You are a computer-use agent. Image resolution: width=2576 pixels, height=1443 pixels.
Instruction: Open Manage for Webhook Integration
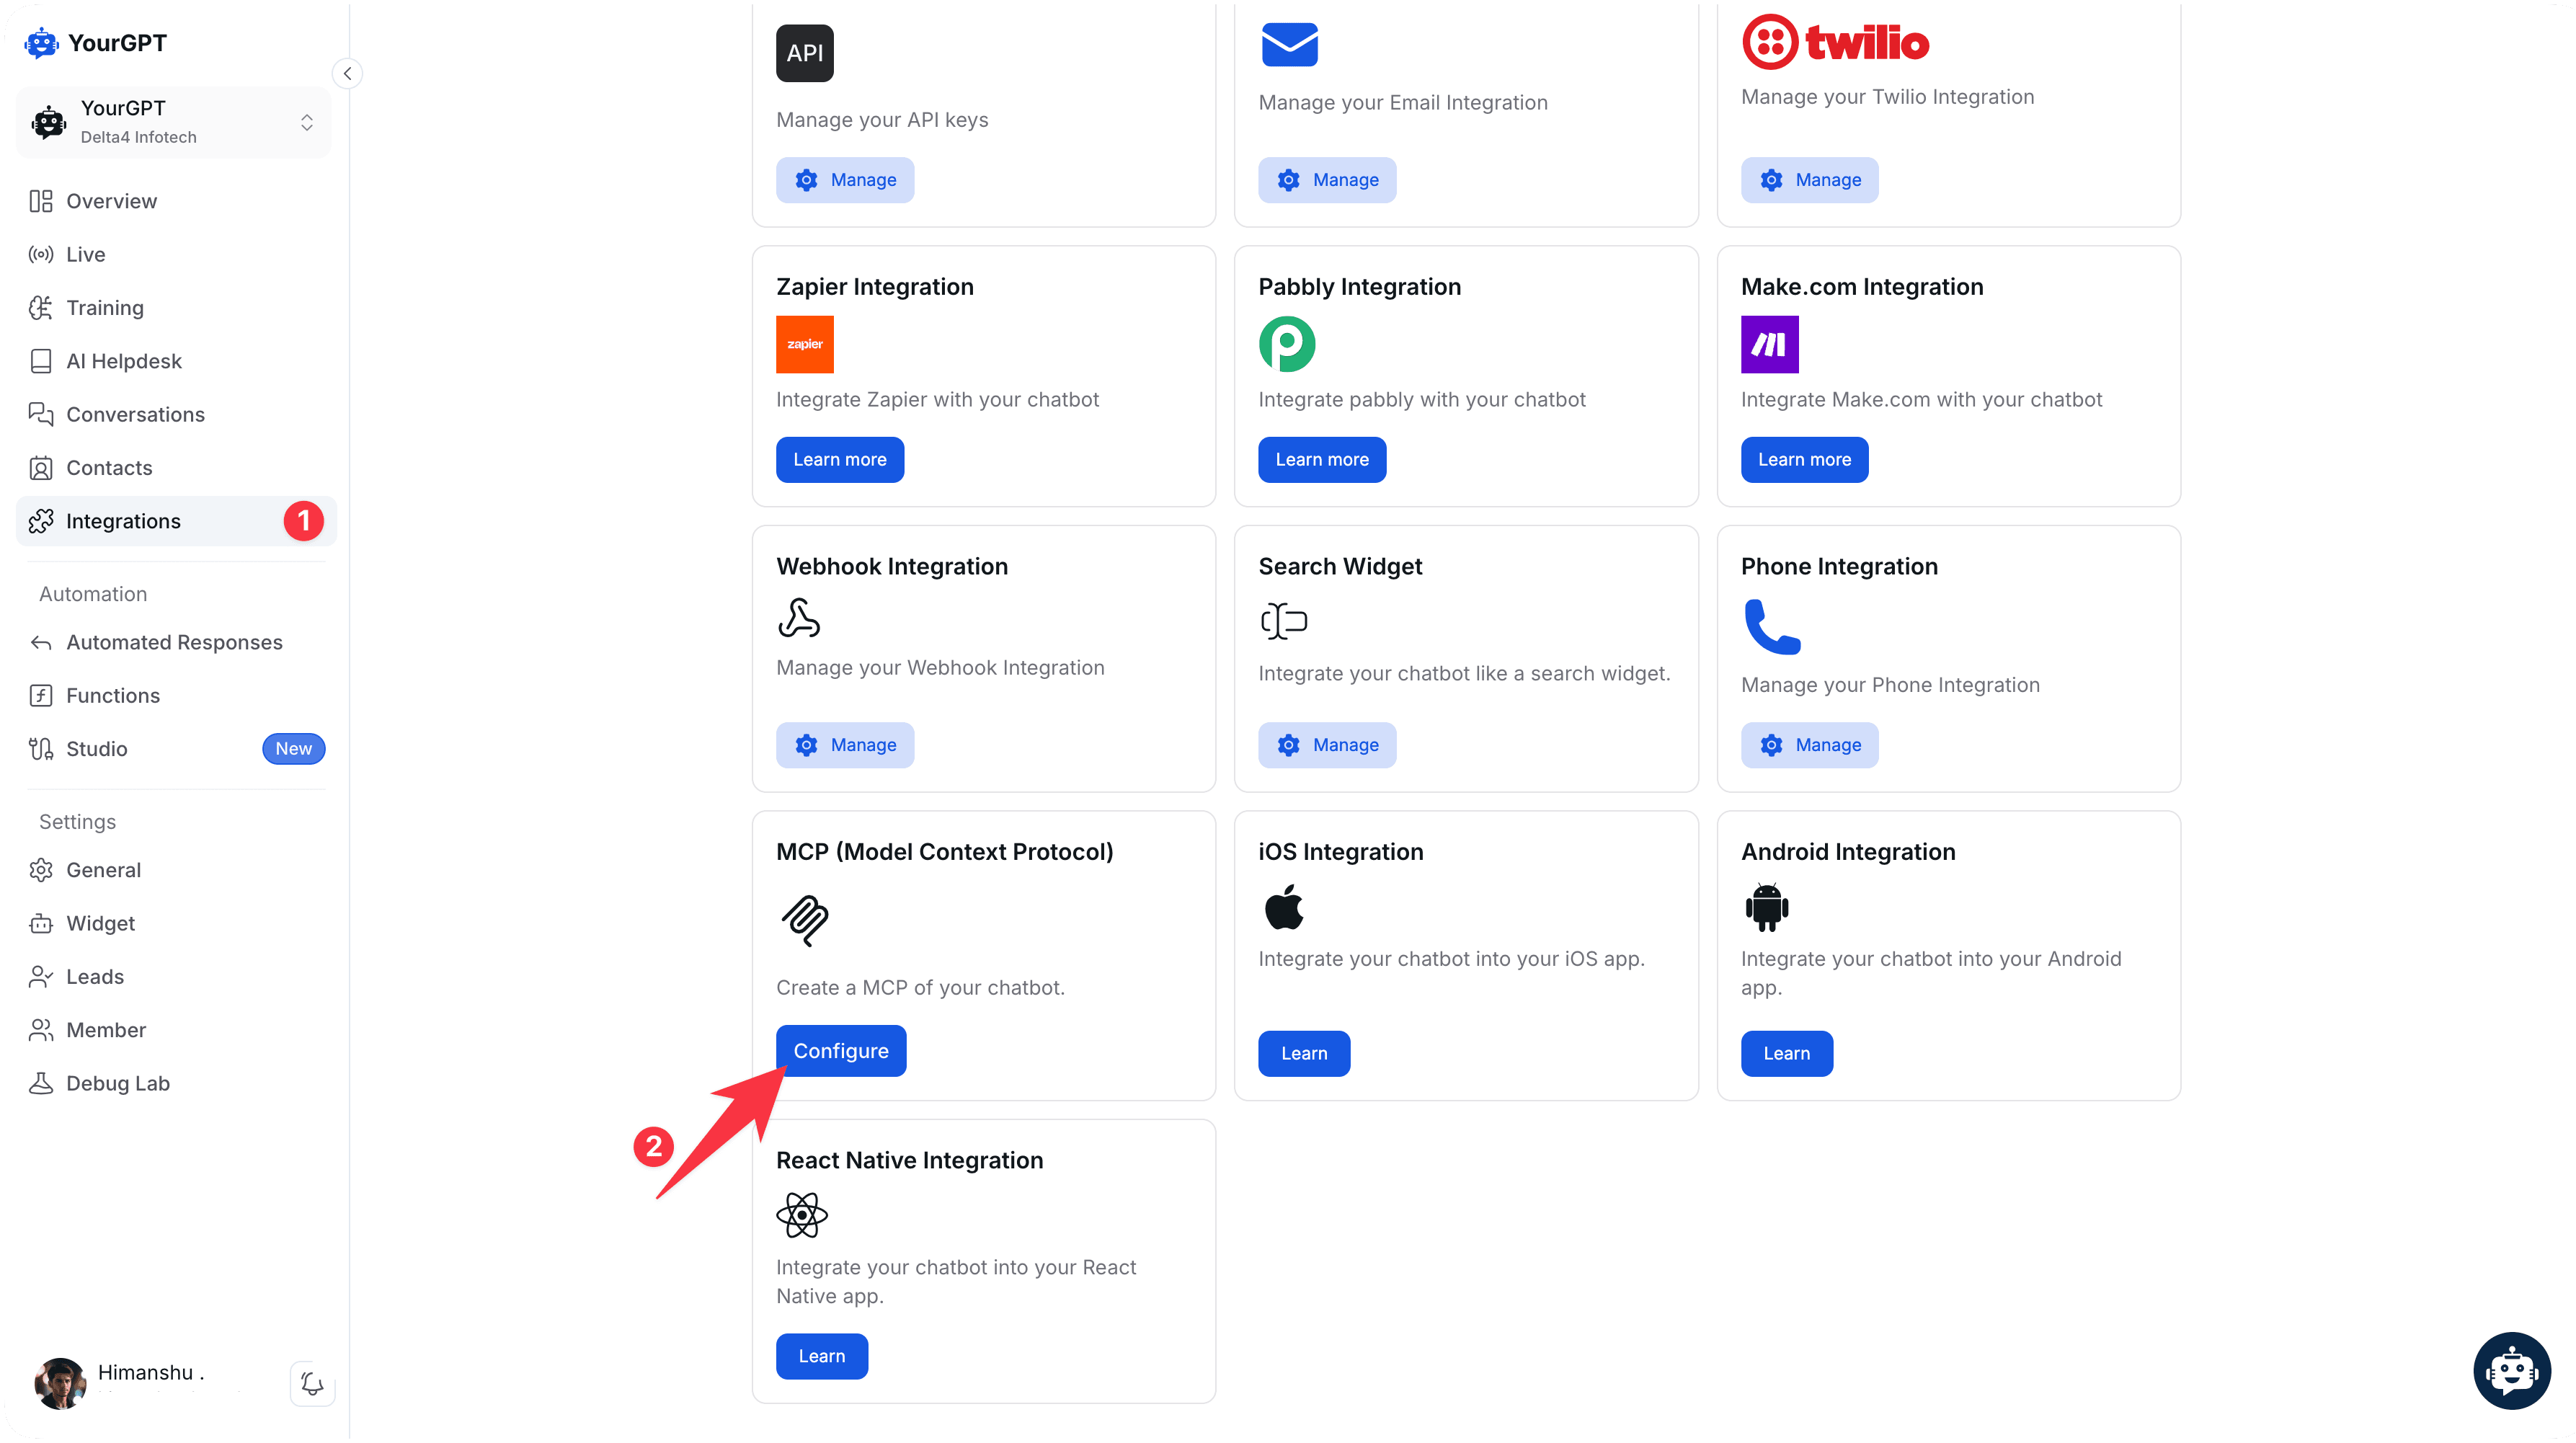pyautogui.click(x=845, y=744)
